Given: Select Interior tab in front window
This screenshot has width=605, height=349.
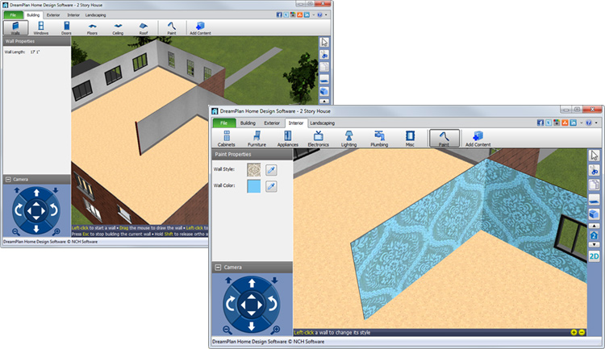Looking at the screenshot, I should click(296, 123).
